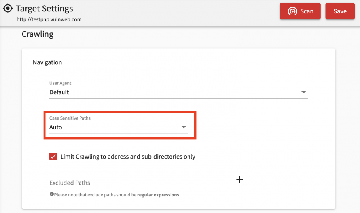The width and height of the screenshot is (360, 213).
Task: Open the User Agent dropdown
Action: click(178, 92)
